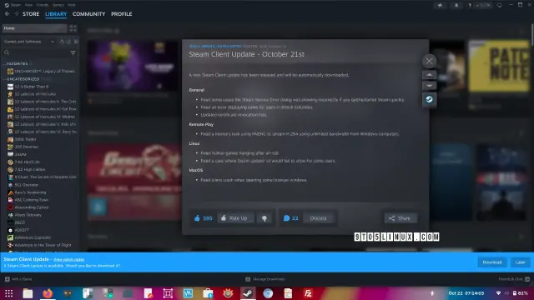Select UNCHARTED: Legacy of Thieves in the list
This screenshot has width=534, height=300.
tap(42, 71)
